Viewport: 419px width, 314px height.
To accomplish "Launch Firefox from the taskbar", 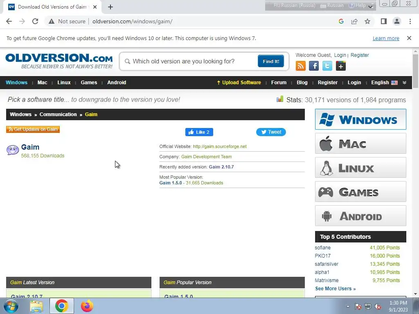I will [x=87, y=306].
